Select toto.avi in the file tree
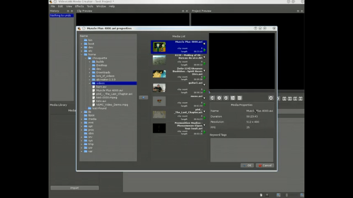The image size is (353, 198). (101, 101)
